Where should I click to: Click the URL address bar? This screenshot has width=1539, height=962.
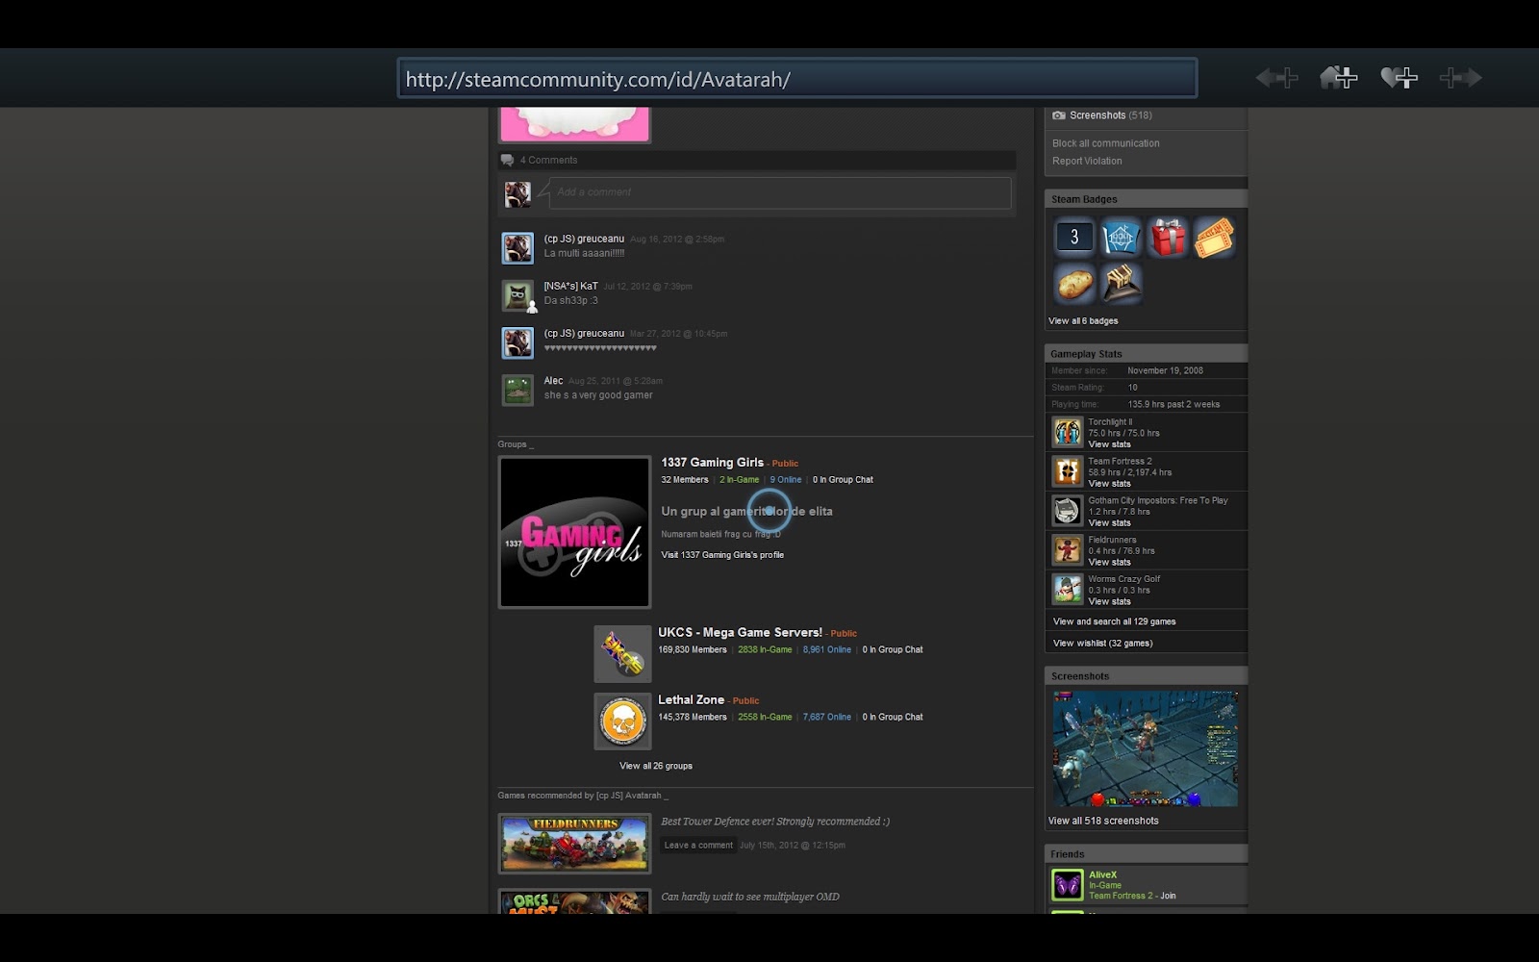click(x=797, y=78)
